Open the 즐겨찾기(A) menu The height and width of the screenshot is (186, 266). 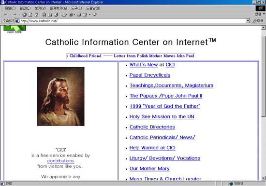click(59, 8)
